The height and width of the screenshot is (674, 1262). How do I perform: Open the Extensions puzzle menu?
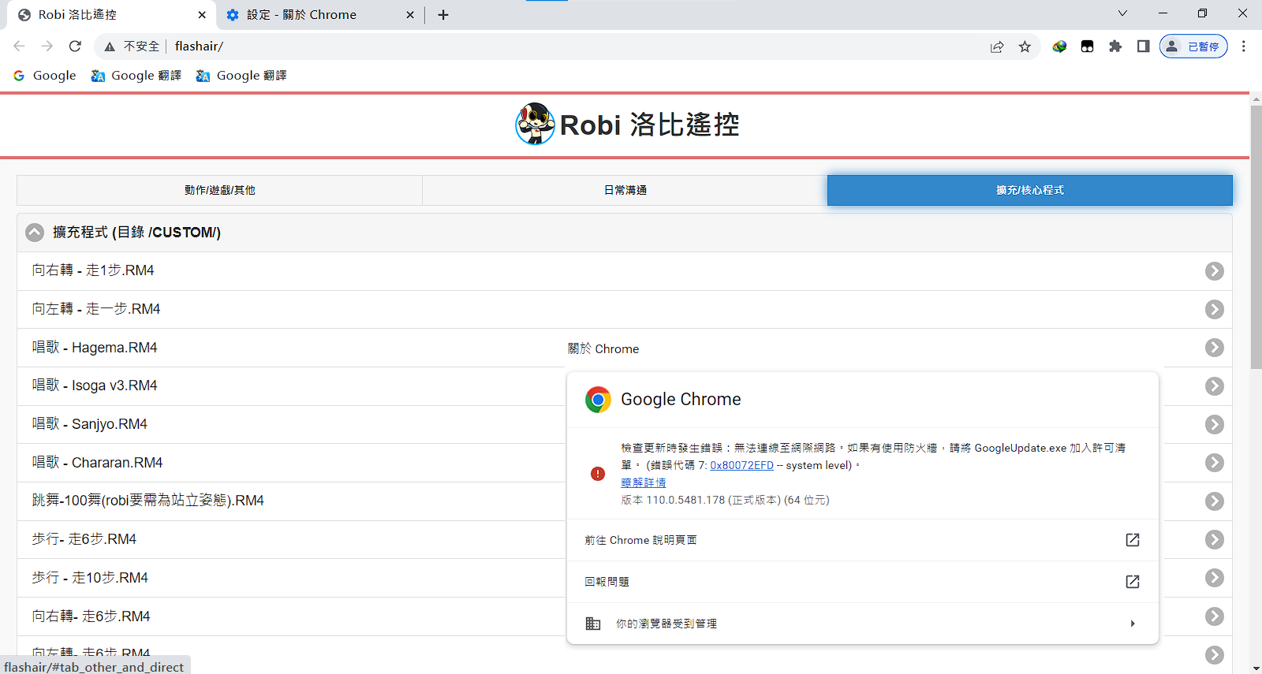pos(1115,47)
